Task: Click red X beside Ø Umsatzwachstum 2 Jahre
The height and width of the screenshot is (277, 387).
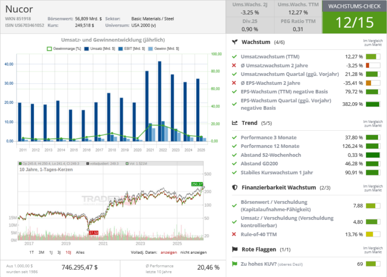Action: 234,65
